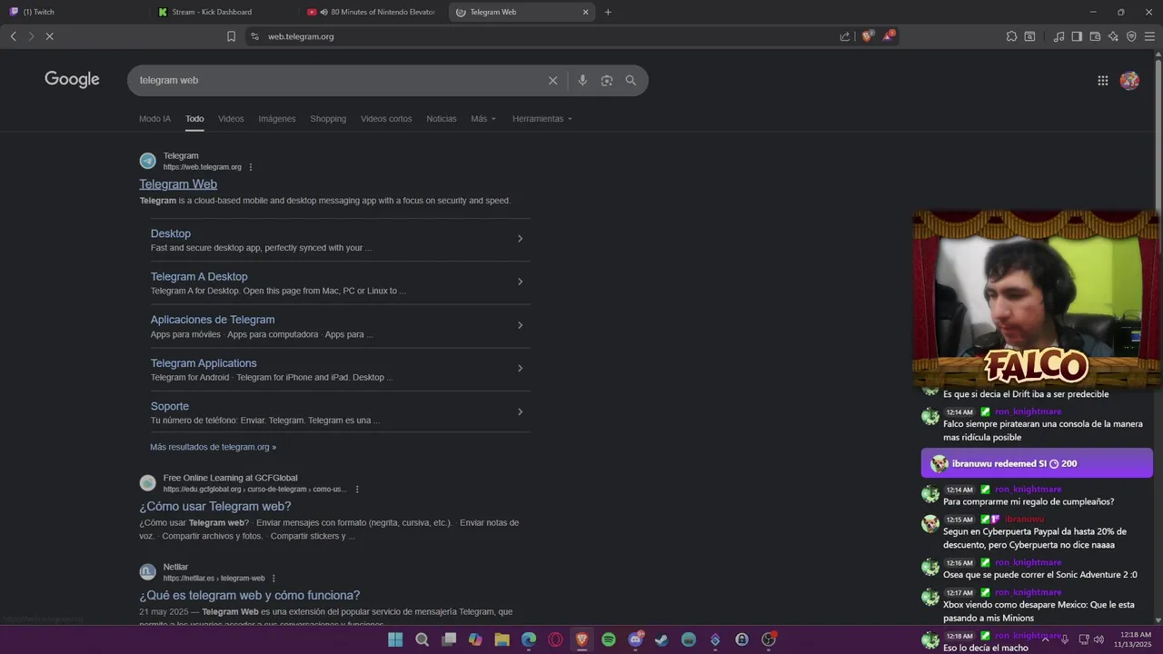Click ibranuwu redeemed SI chat banner
The image size is (1163, 654).
[1037, 463]
